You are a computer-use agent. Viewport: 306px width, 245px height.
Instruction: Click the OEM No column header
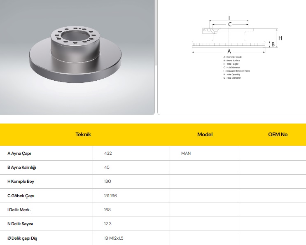(278, 134)
